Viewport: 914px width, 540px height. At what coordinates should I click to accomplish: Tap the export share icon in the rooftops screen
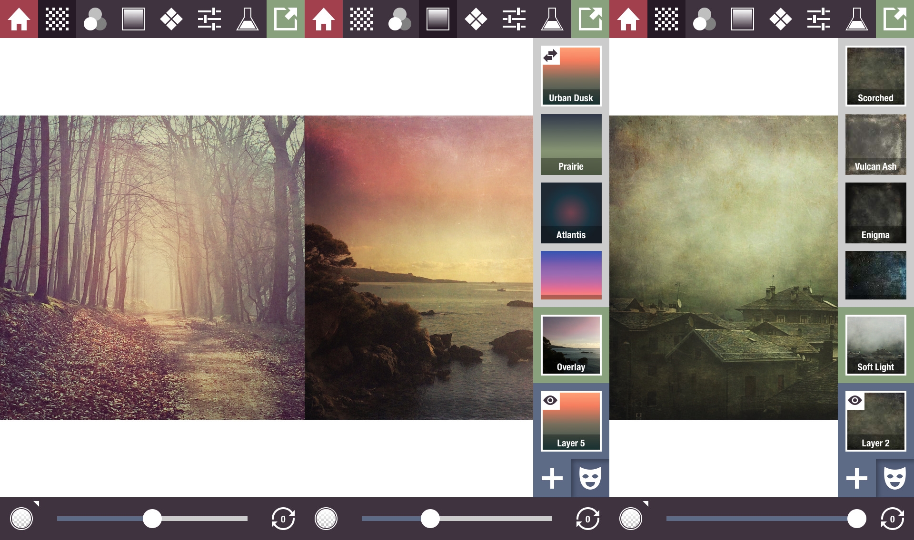coord(895,19)
